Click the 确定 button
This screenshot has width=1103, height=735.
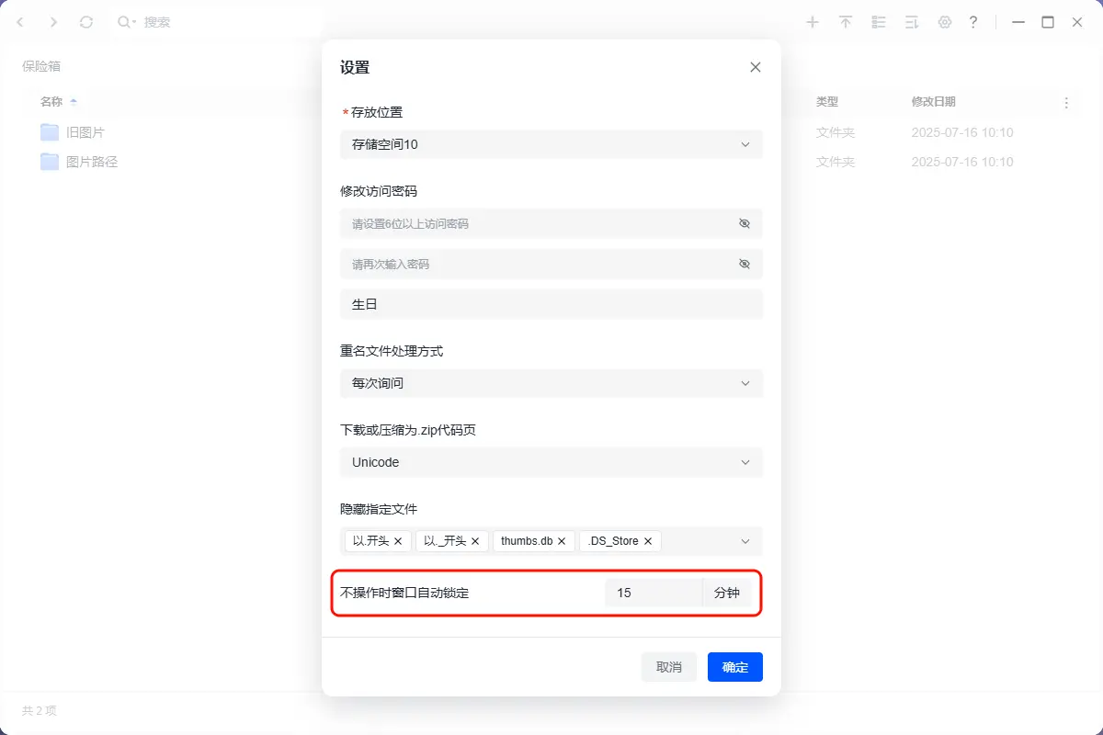tap(734, 667)
